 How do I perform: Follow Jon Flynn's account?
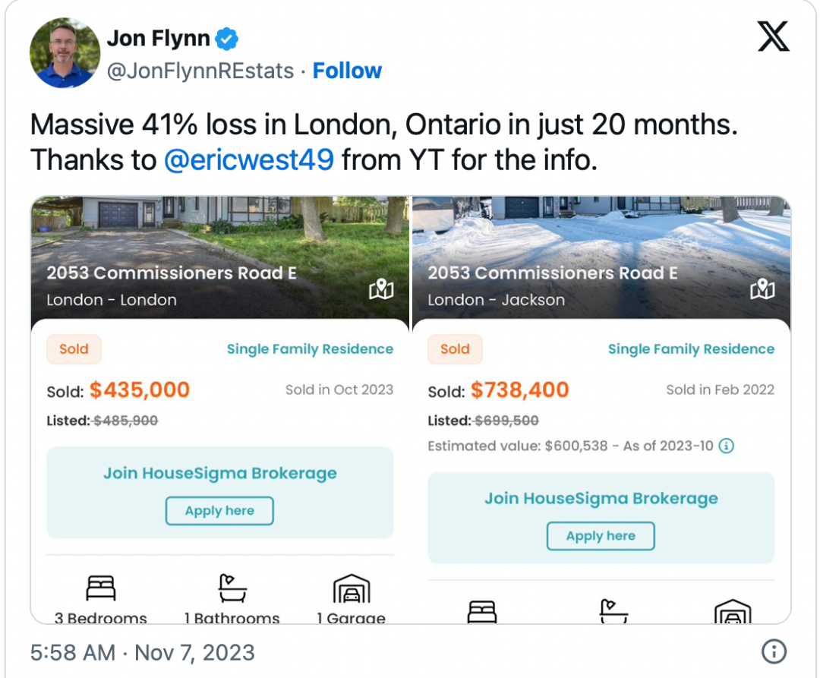point(347,71)
